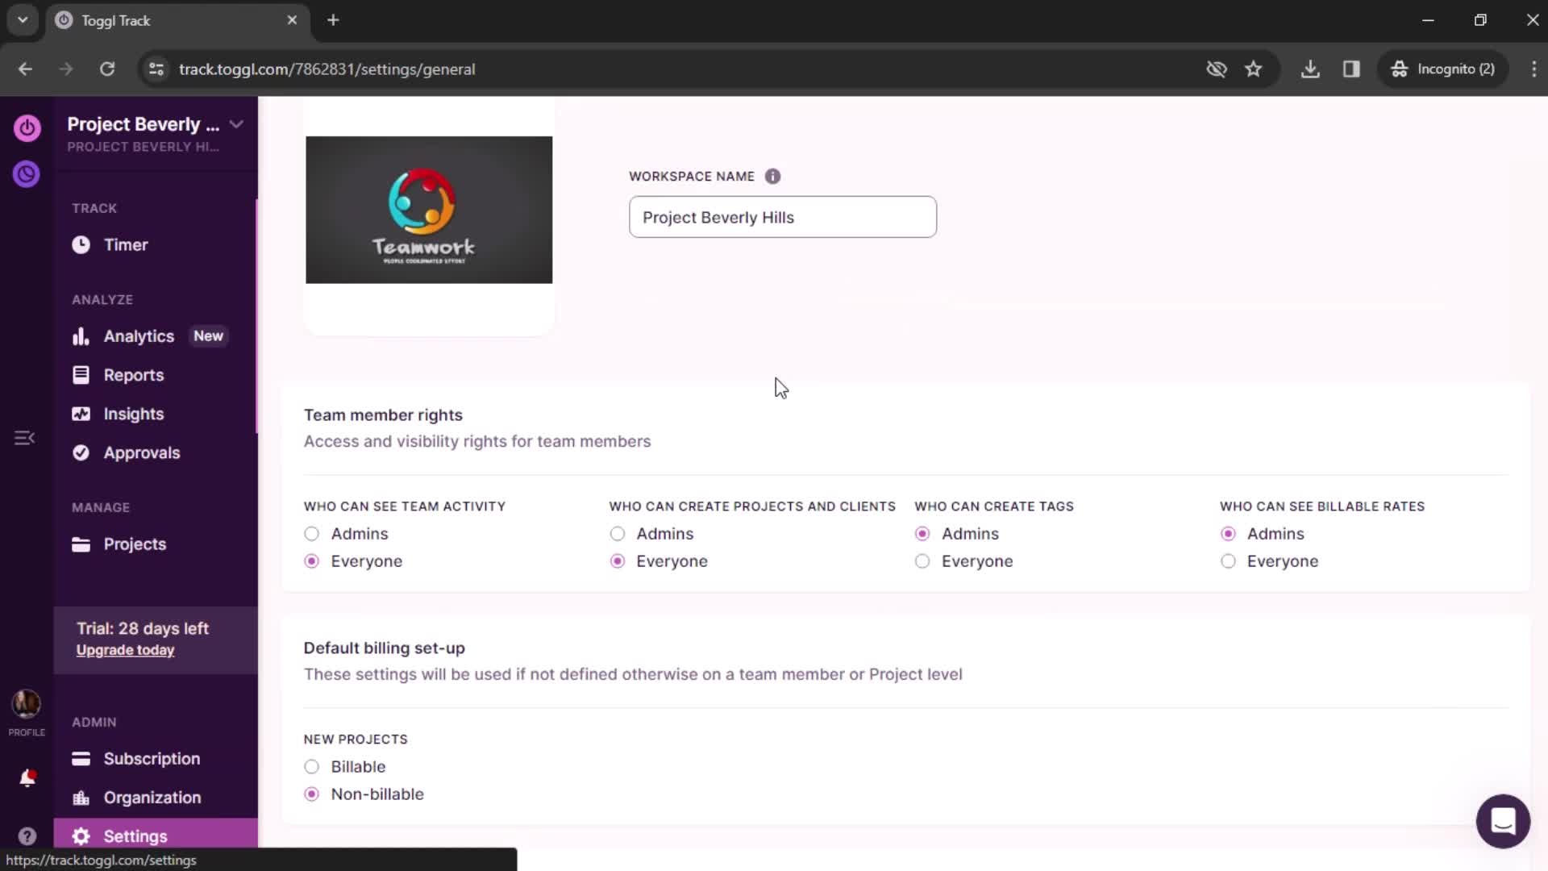Open Analytics section in sidebar
Viewport: 1548px width, 871px height.
139,336
